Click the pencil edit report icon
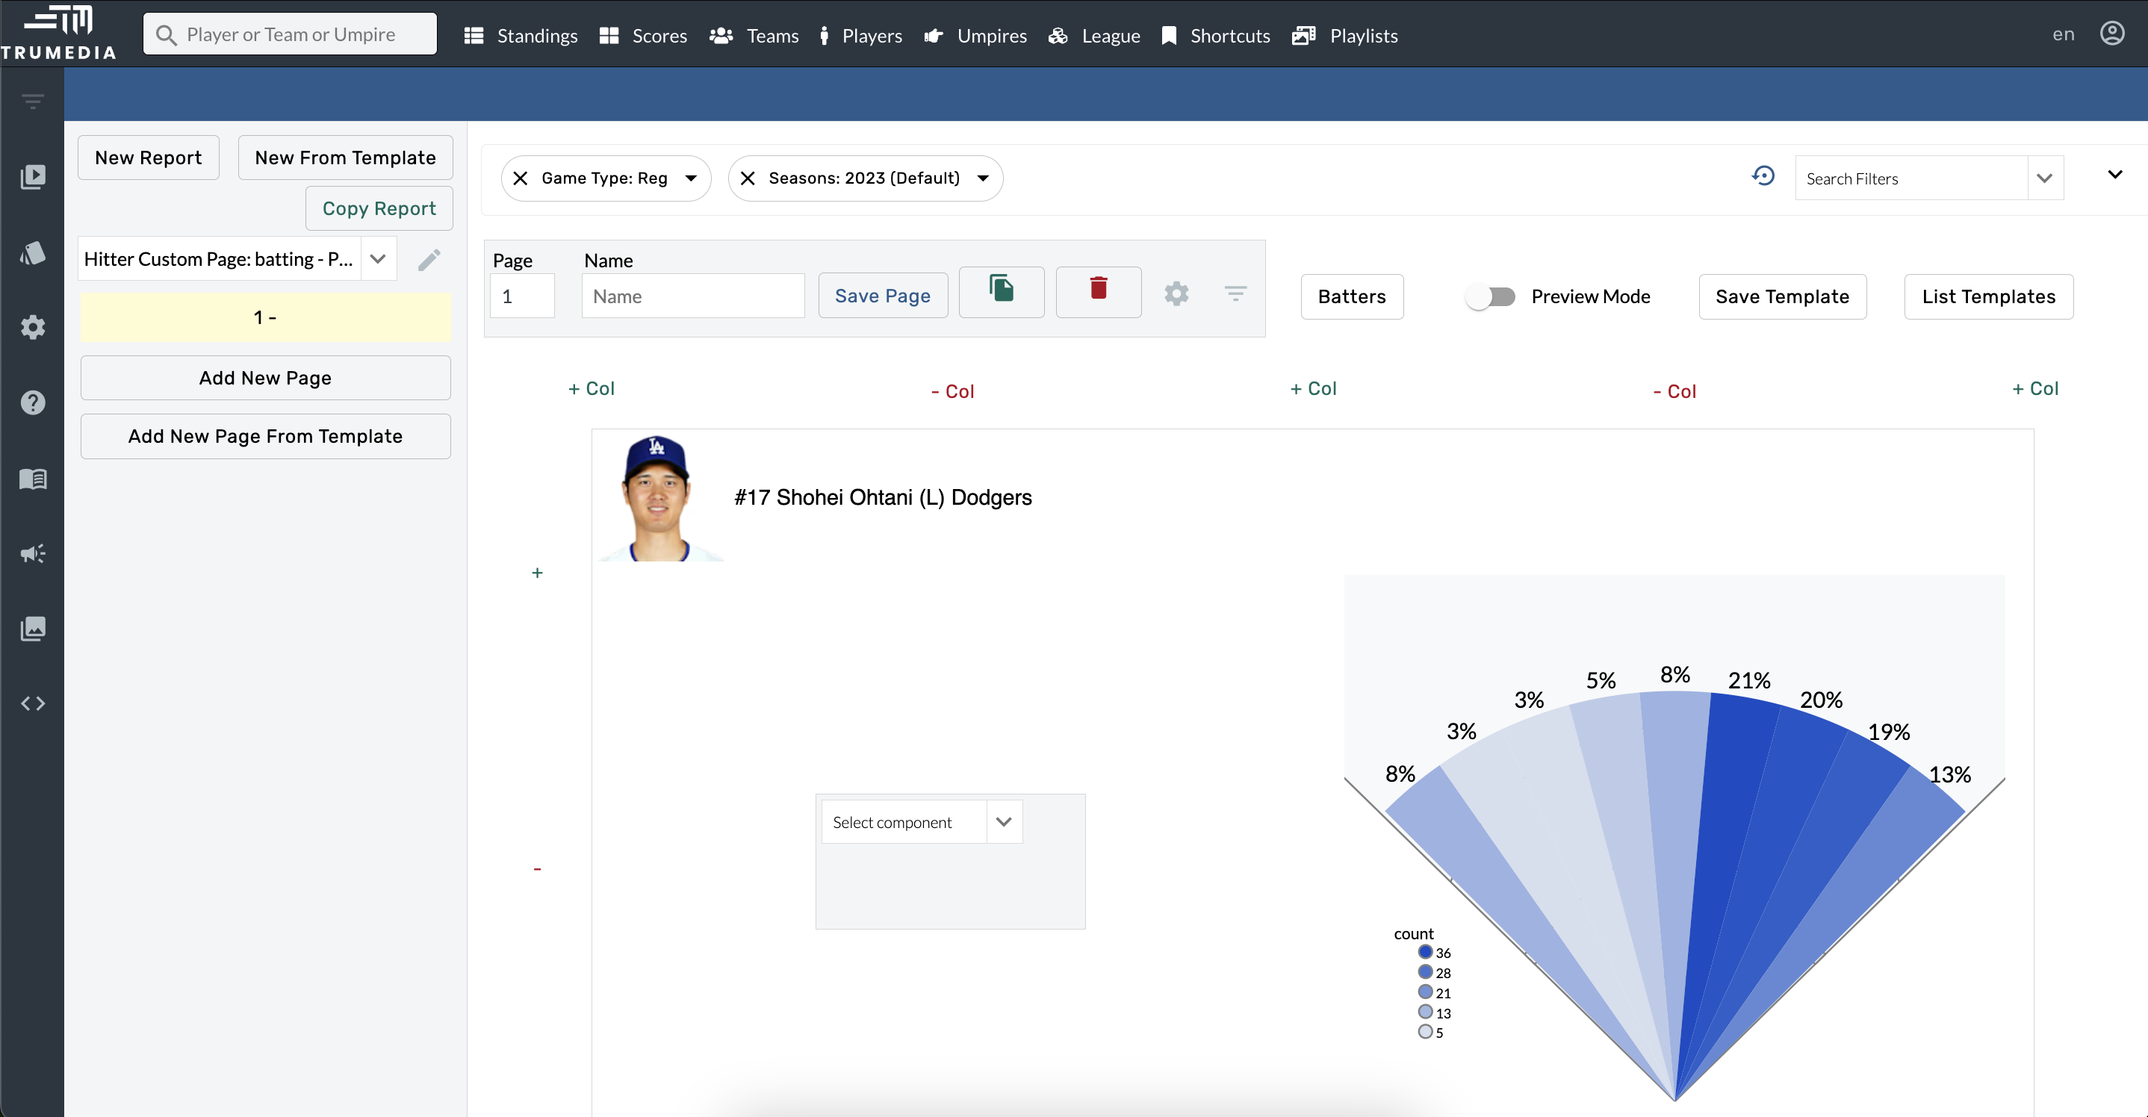The height and width of the screenshot is (1117, 2148). (429, 260)
